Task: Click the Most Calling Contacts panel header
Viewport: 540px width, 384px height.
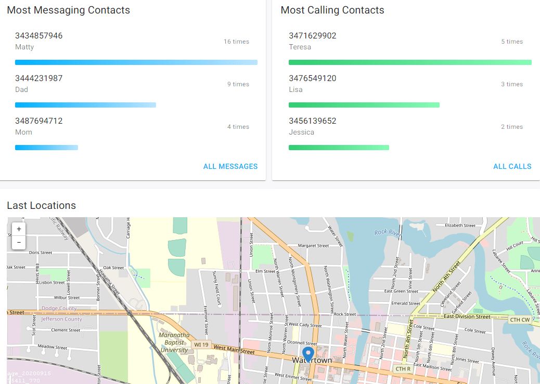Action: tap(332, 10)
